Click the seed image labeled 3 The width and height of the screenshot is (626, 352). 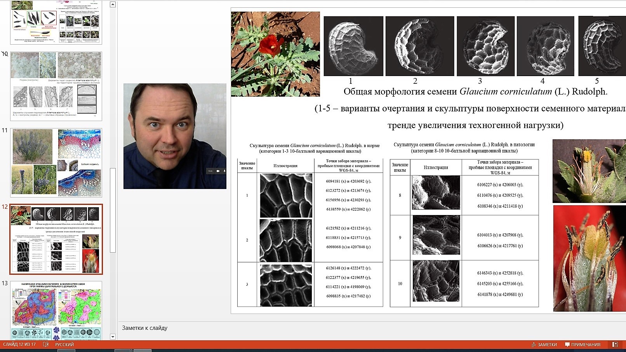(x=485, y=46)
